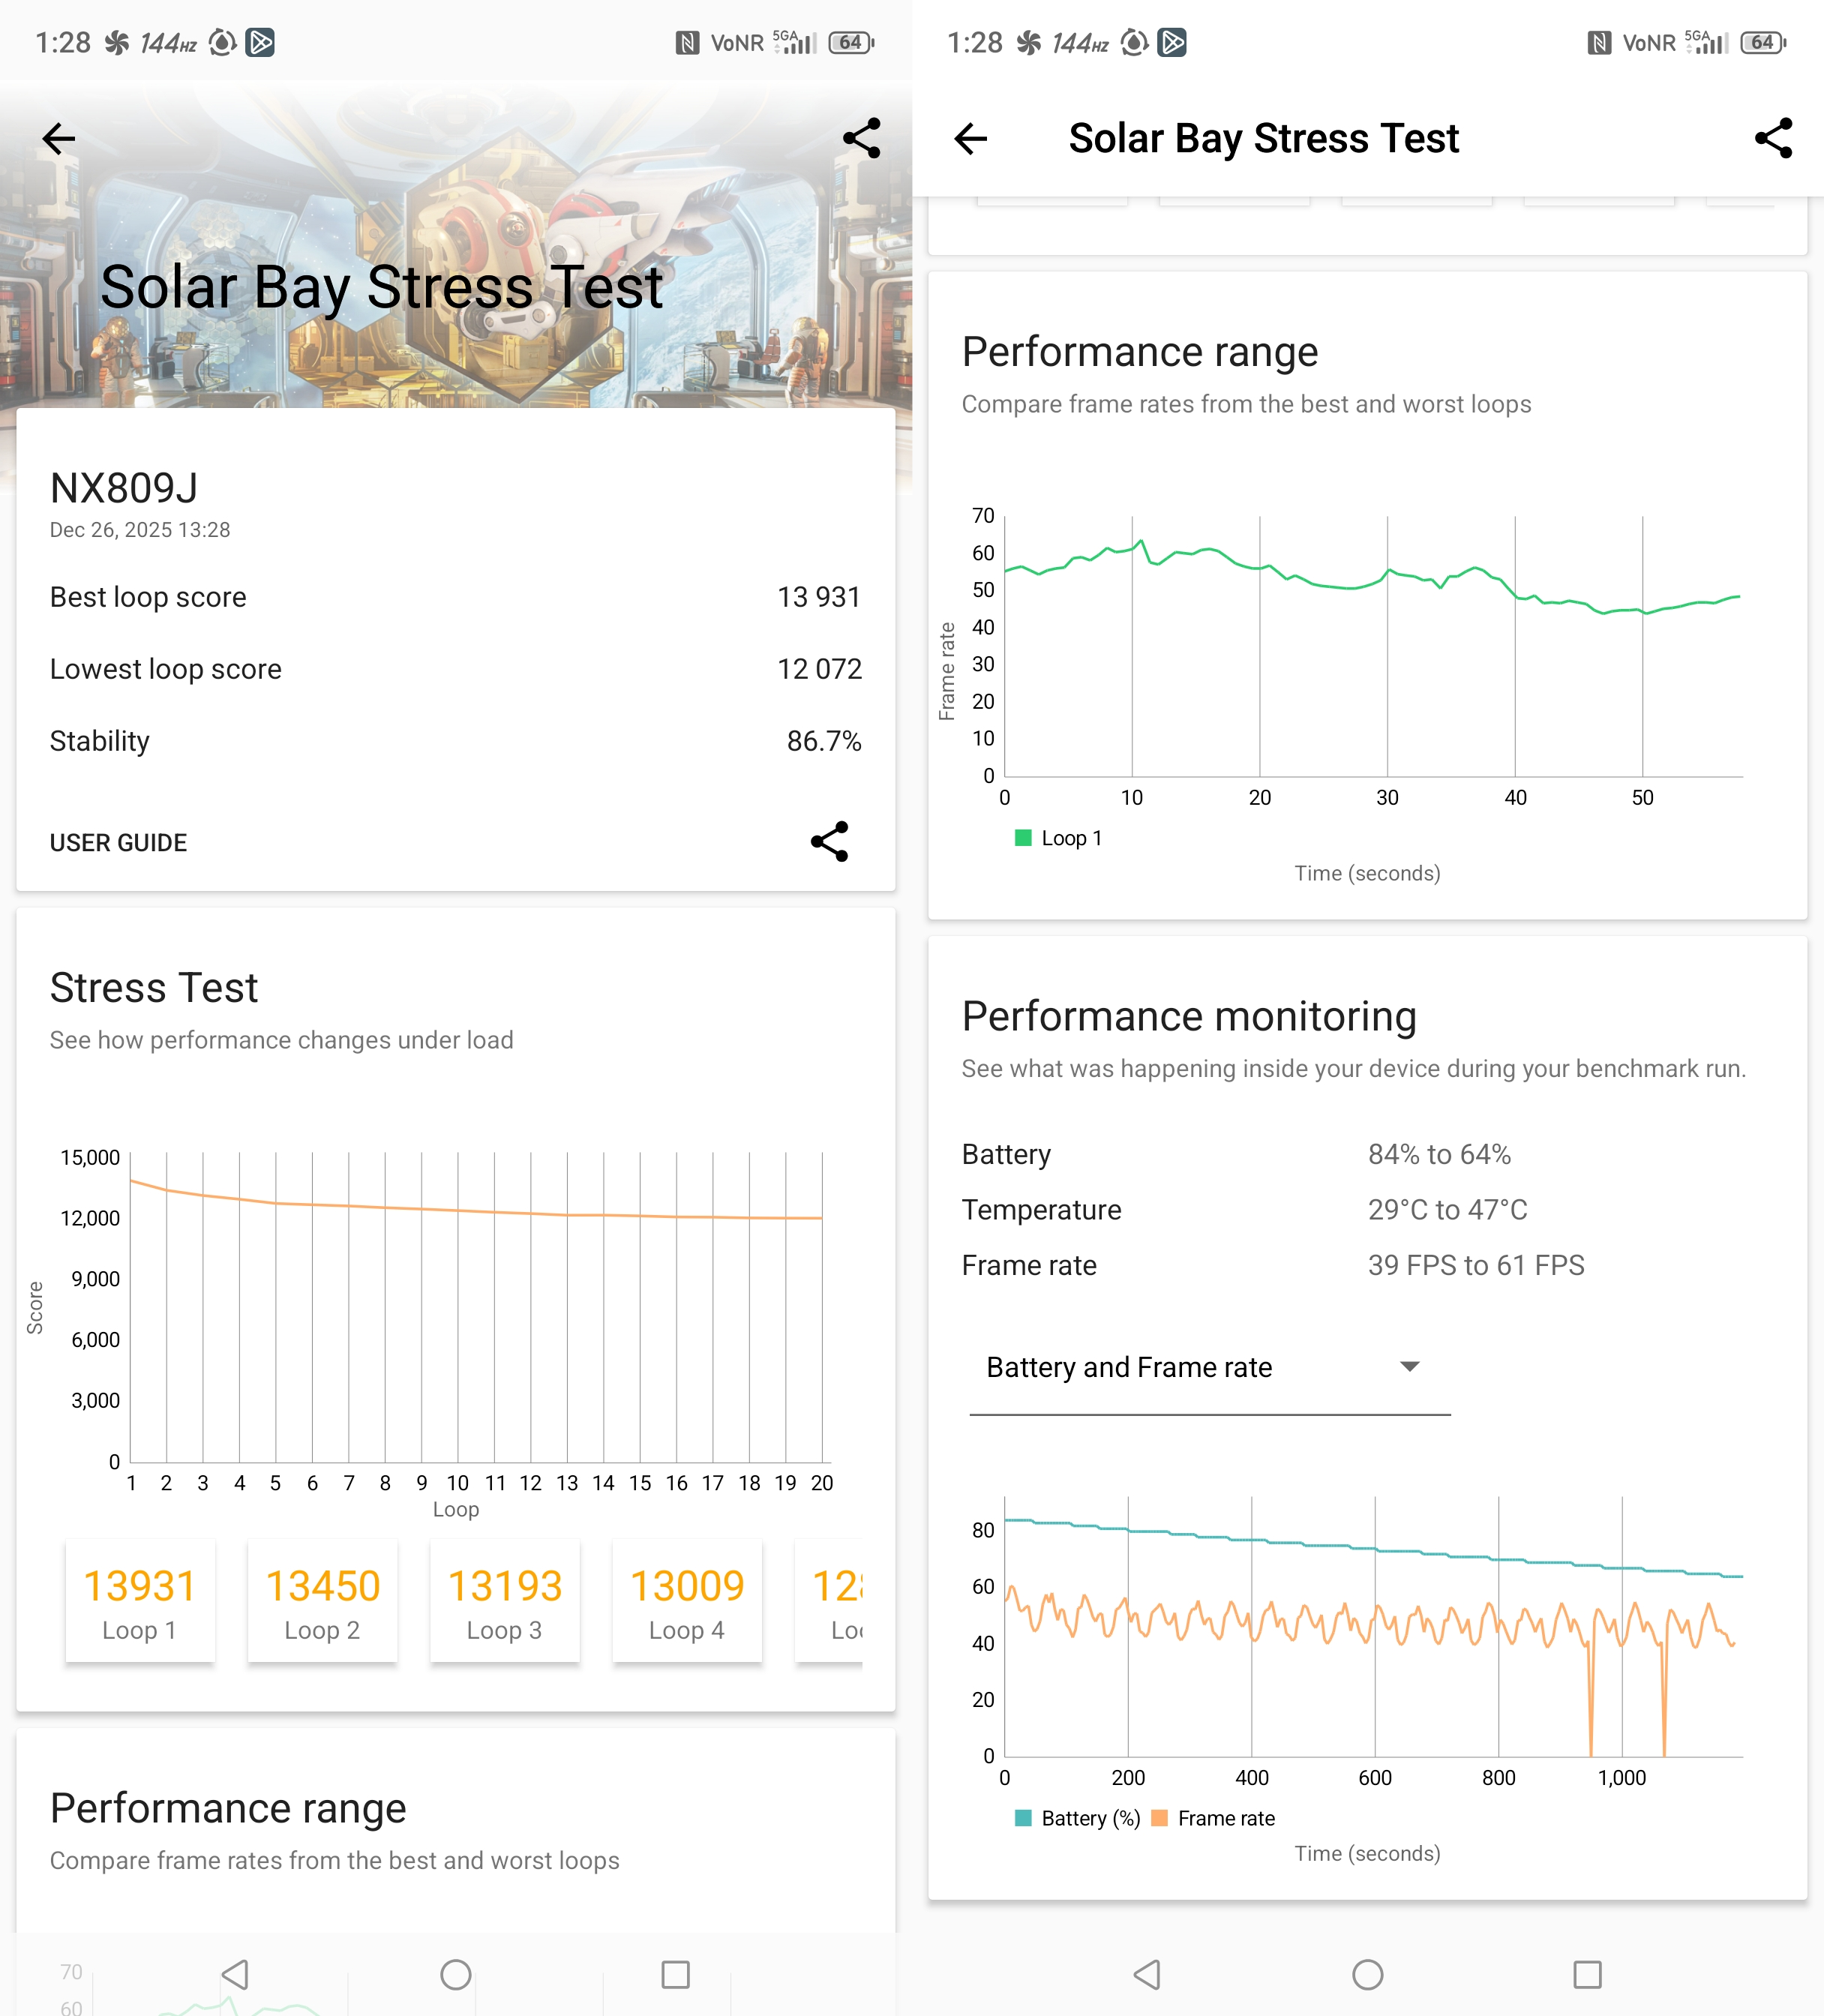The height and width of the screenshot is (2016, 1824).
Task: Toggle Battery (%) legend series
Action: pyautogui.click(x=1078, y=1818)
